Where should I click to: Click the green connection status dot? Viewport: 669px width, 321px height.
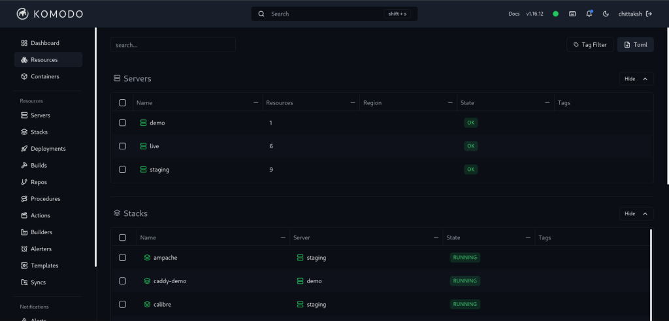tap(555, 14)
